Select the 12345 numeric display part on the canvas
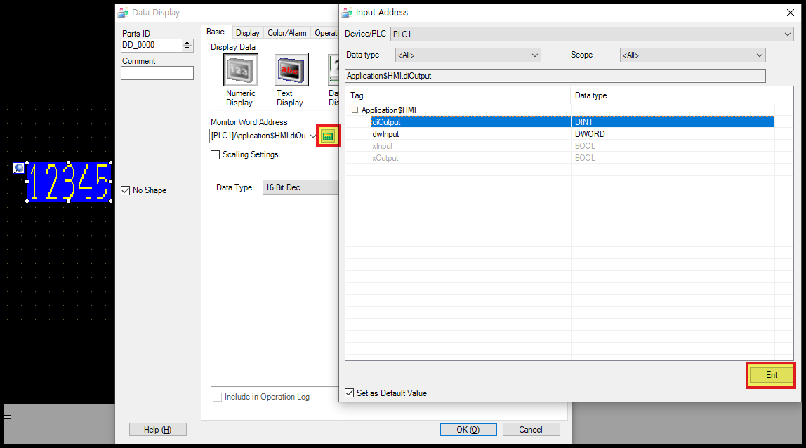Image resolution: width=806 pixels, height=448 pixels. [x=69, y=182]
